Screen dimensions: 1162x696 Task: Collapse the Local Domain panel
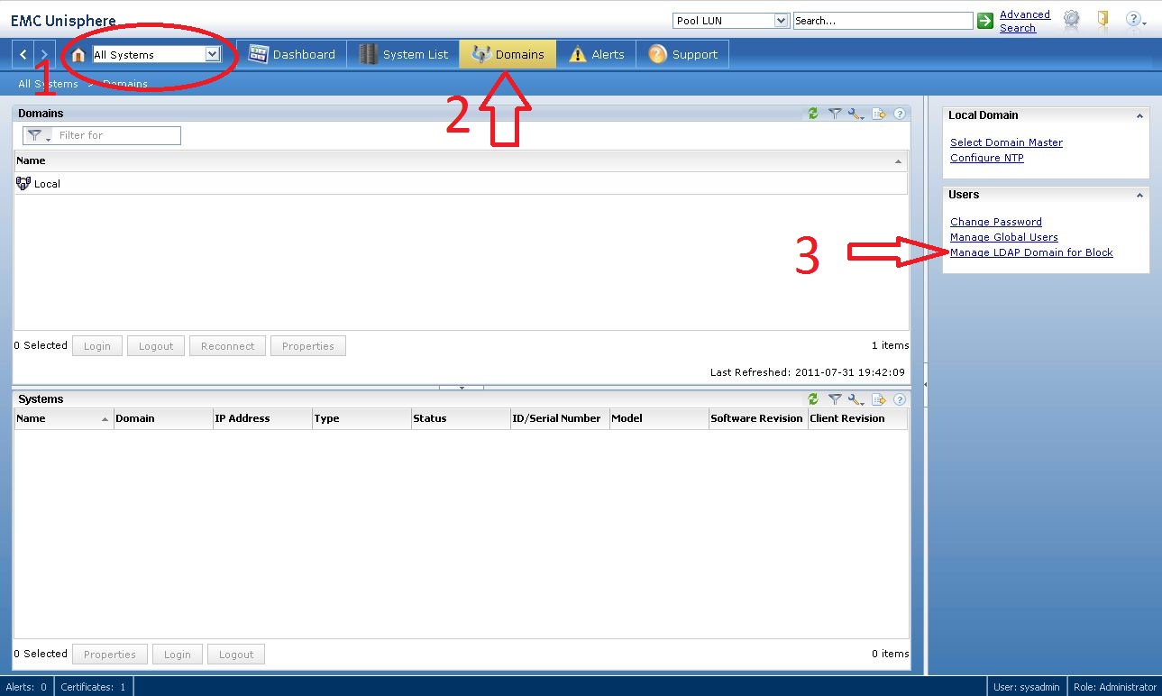[x=1139, y=116]
